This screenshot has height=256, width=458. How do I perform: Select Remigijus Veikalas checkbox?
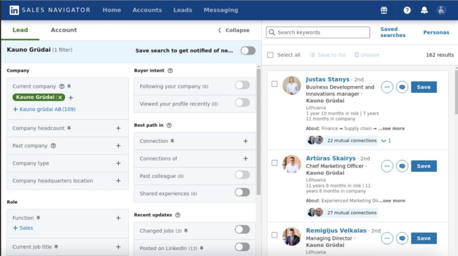click(x=275, y=235)
